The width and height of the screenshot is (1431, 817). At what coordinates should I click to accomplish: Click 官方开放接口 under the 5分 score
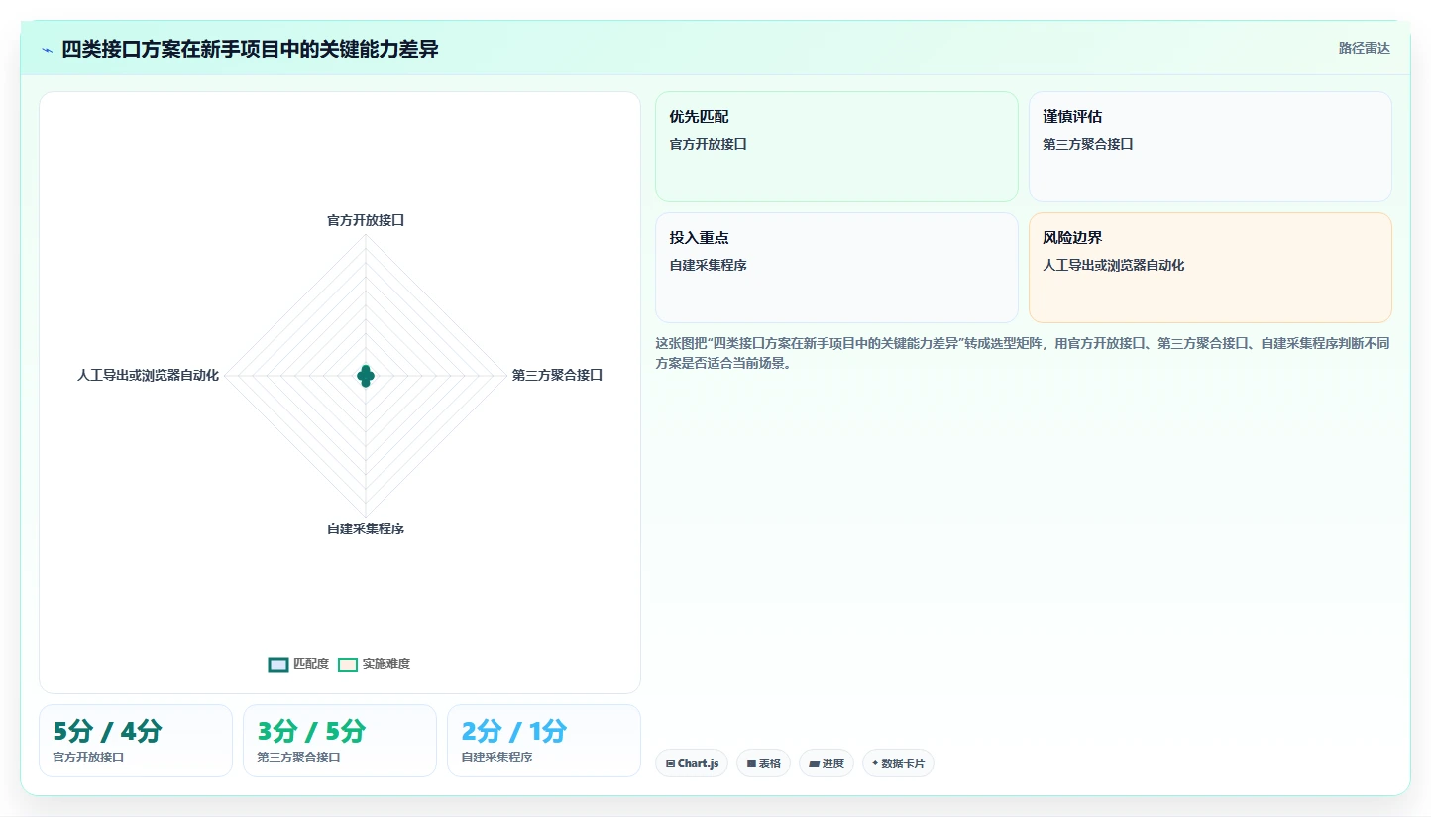pyautogui.click(x=88, y=758)
